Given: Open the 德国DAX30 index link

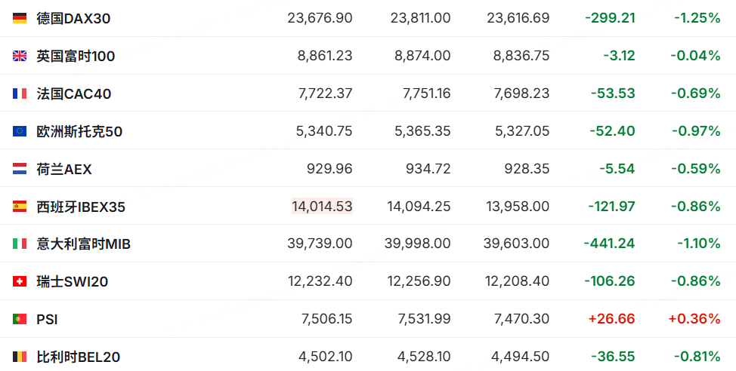Looking at the screenshot, I should [x=73, y=18].
